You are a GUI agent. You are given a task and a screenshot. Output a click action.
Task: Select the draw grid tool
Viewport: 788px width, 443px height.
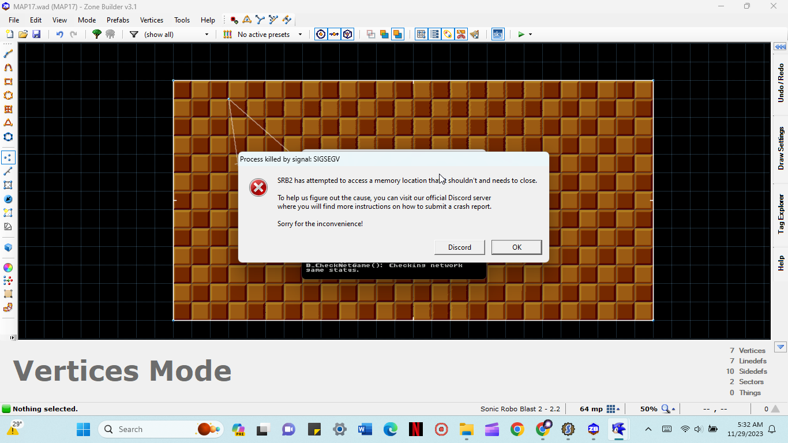(8, 109)
